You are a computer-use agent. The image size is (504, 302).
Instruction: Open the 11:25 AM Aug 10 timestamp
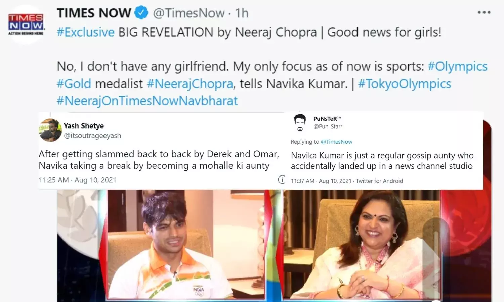[x=78, y=180]
